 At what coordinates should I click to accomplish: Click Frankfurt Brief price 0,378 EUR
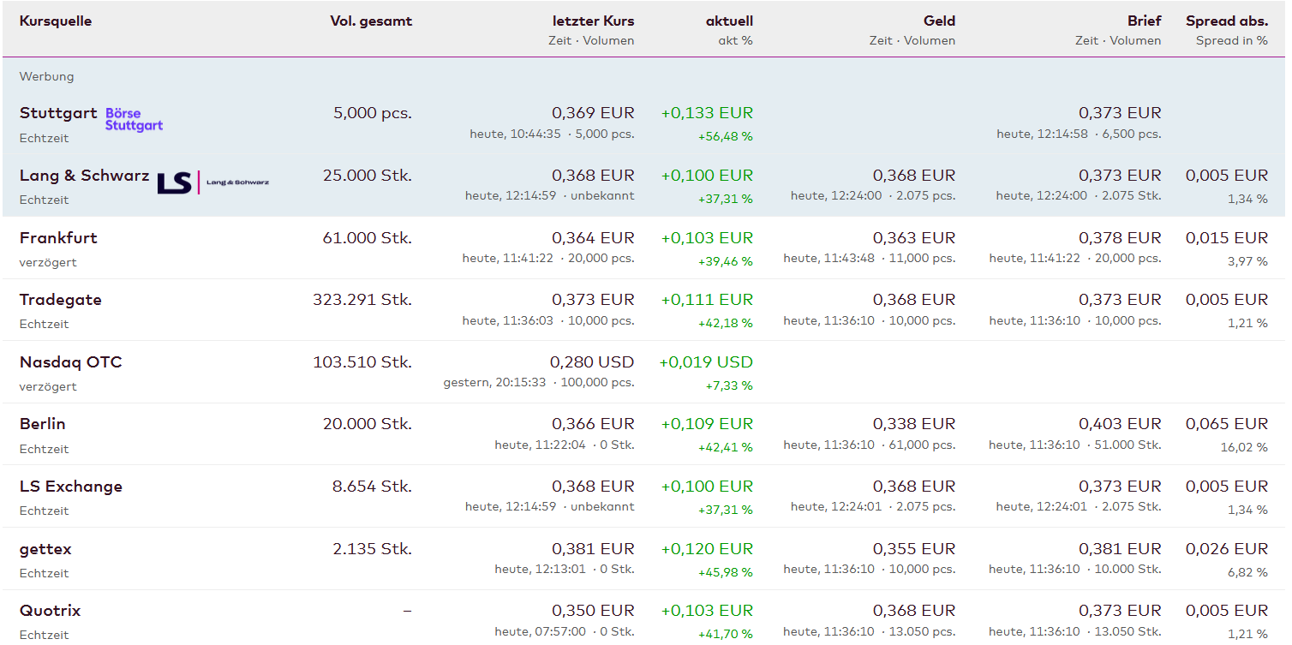point(1120,237)
